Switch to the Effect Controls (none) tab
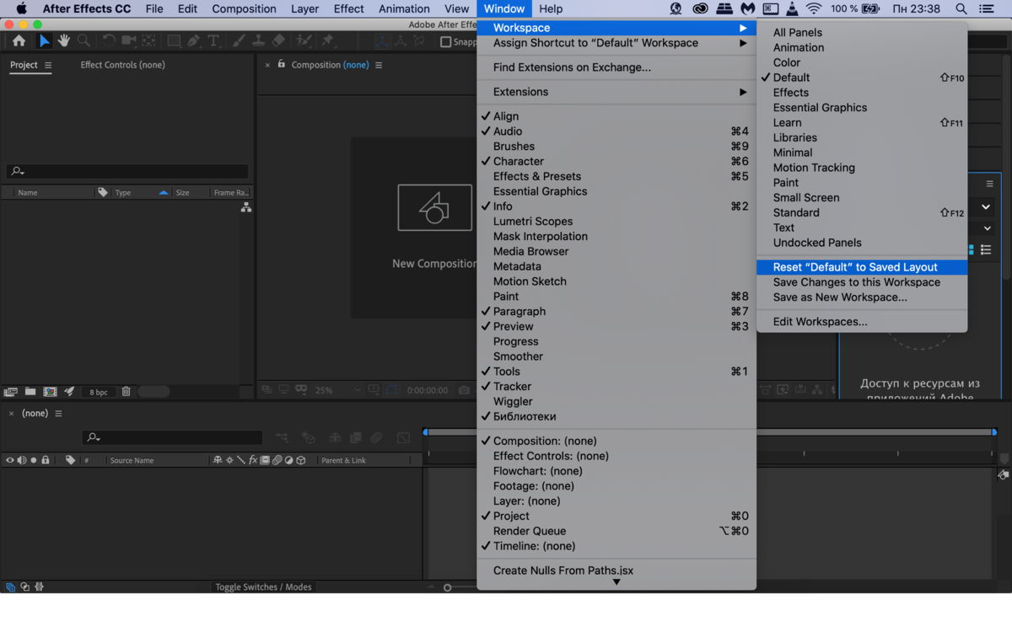The height and width of the screenshot is (632, 1012). pyautogui.click(x=122, y=65)
